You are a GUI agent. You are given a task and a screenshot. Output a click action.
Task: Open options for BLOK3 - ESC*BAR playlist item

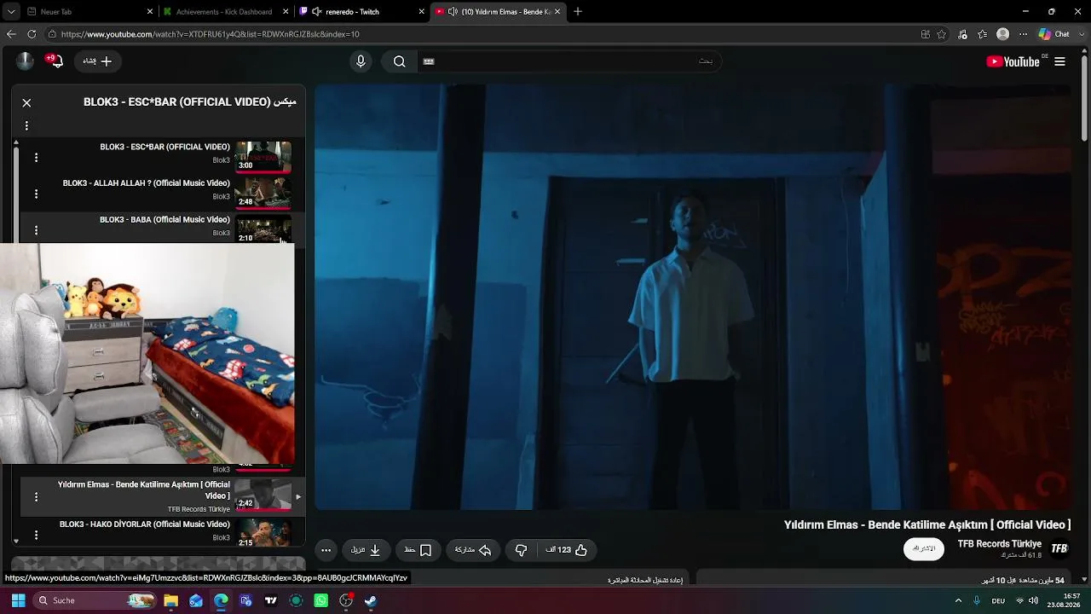(36, 158)
